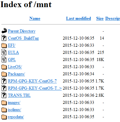
Task: Click the back-arrow icon beside Parent Directory
Action: tap(4, 31)
